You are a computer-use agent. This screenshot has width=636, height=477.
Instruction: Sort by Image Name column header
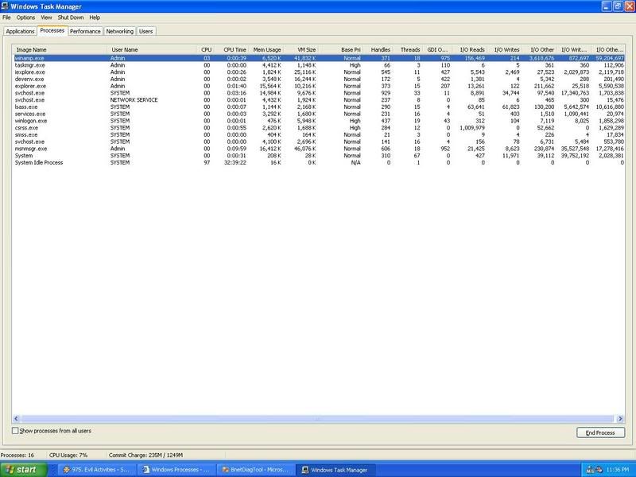(59, 49)
